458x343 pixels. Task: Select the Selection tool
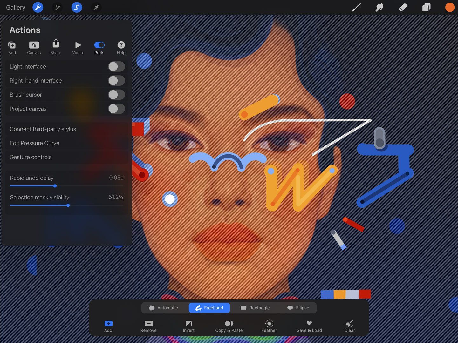click(x=77, y=7)
